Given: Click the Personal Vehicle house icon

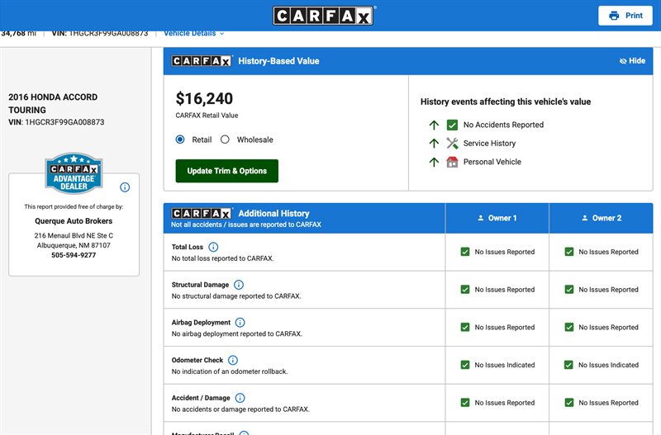Looking at the screenshot, I should pos(452,162).
